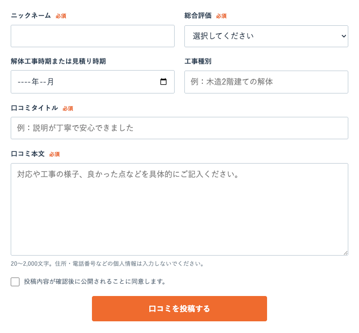Click the agreement text 投稿内容が確認後に公開されることに同意します
The image size is (359, 333).
click(95, 281)
